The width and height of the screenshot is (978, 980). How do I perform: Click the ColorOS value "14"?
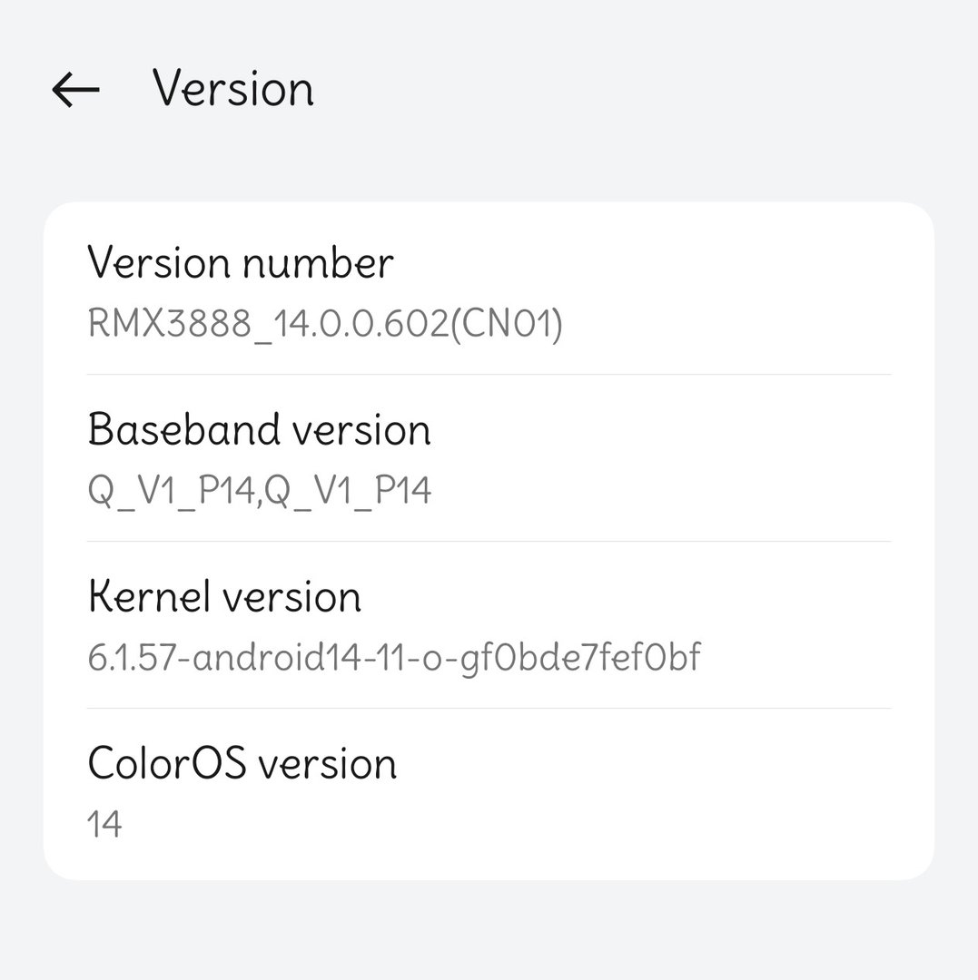(105, 825)
